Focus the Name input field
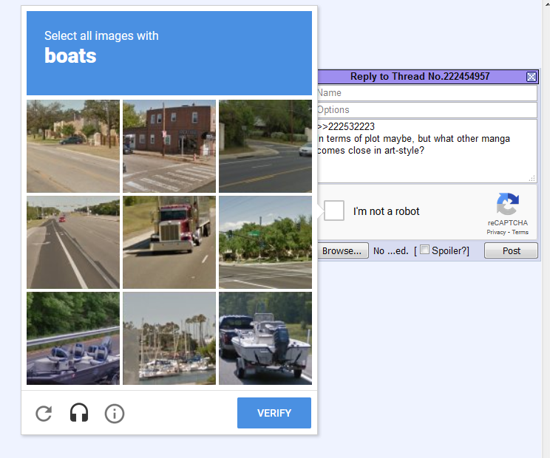The width and height of the screenshot is (550, 458). pos(427,93)
